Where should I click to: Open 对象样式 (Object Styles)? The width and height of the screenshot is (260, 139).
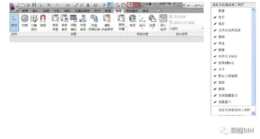point(34,22)
